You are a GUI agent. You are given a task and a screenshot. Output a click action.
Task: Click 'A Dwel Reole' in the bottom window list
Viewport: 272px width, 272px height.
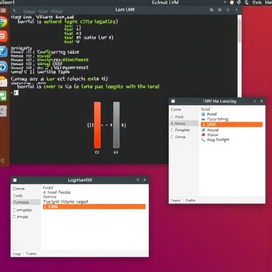click(x=57, y=192)
